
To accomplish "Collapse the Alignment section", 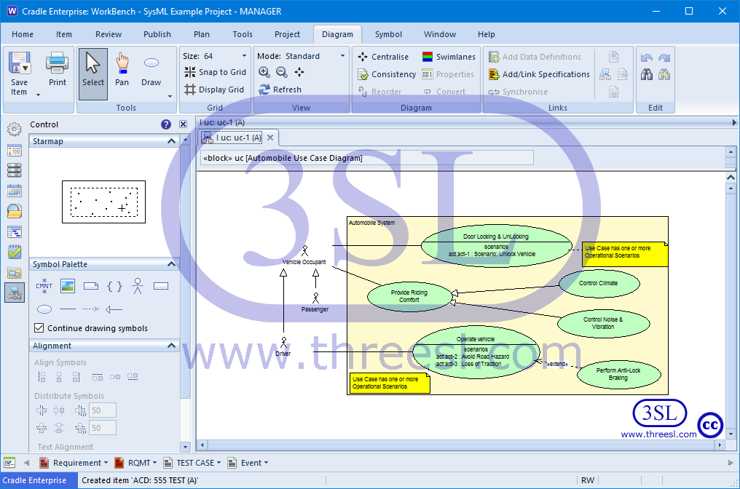I will coord(171,346).
